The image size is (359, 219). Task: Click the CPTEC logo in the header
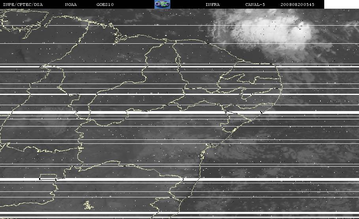pyautogui.click(x=162, y=4)
